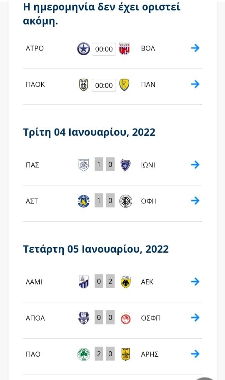Open ΛΑΜΙ vs ΑΕΚ match arrow

click(195, 281)
